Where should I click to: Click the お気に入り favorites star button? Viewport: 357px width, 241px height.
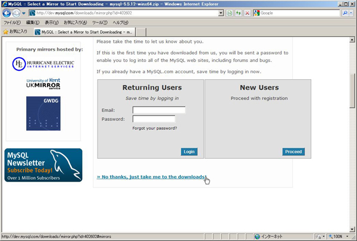point(15,32)
